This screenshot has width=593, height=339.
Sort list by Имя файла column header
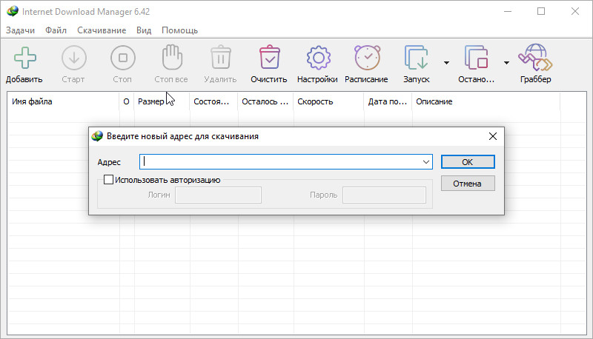pos(63,101)
